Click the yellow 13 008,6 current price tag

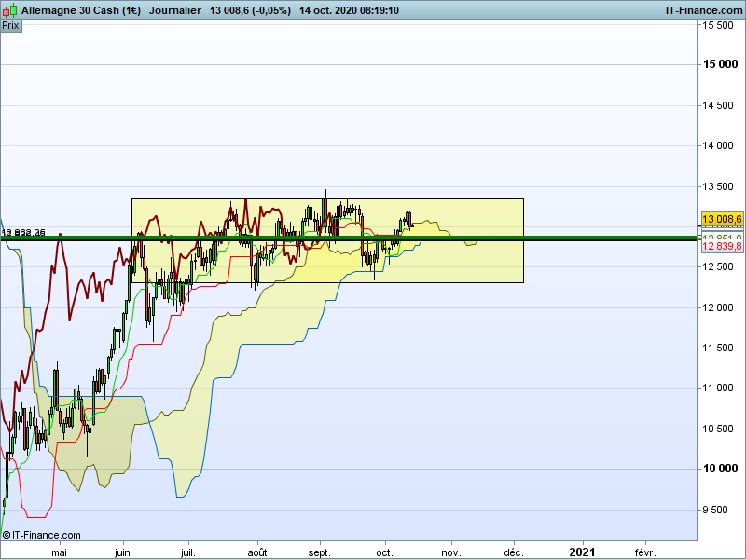722,219
